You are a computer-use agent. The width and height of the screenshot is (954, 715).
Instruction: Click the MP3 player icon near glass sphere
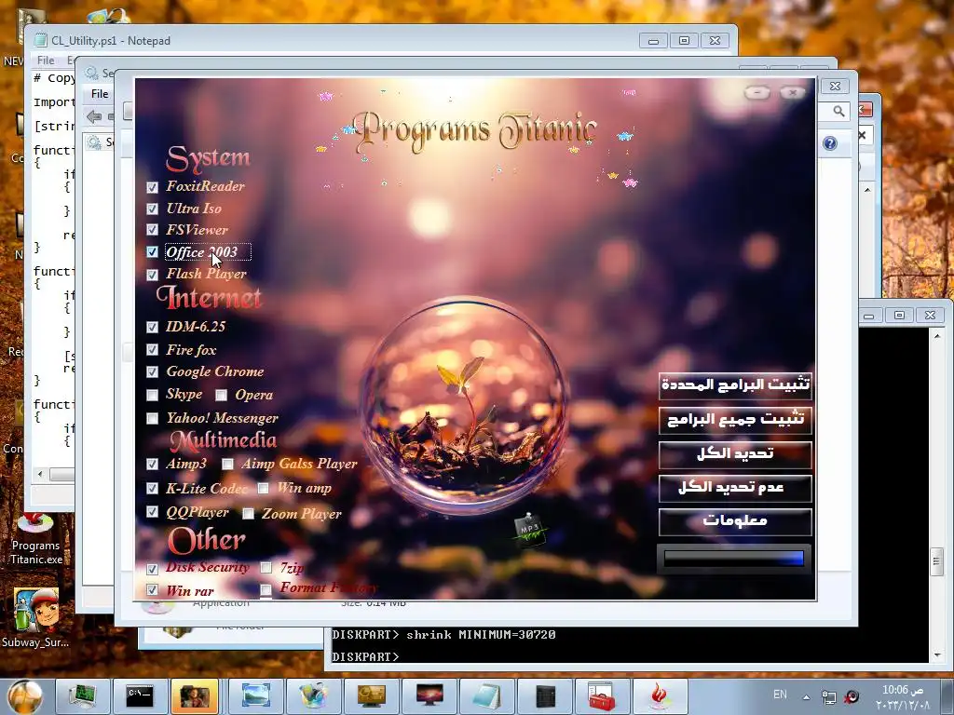tap(528, 529)
